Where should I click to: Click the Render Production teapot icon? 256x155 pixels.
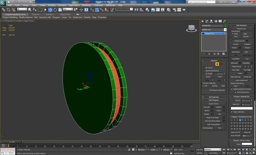tap(184, 10)
